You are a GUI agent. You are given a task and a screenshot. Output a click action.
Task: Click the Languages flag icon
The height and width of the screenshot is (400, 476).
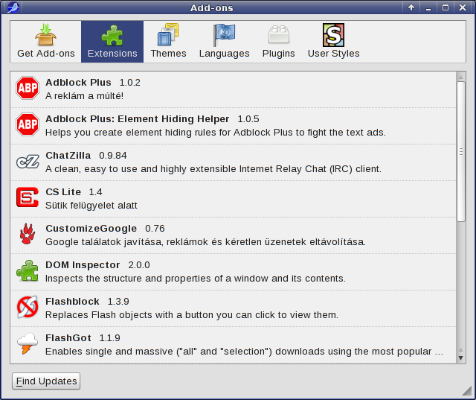[x=225, y=35]
